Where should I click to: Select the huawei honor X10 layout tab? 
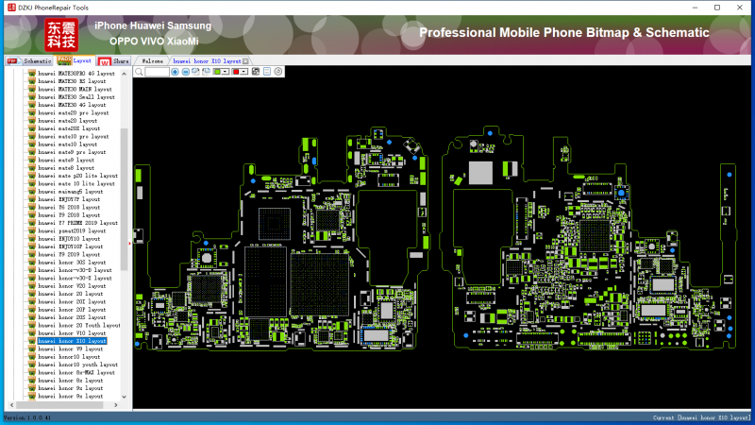click(x=207, y=61)
